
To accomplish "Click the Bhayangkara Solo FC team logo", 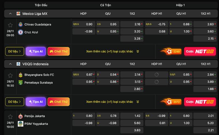I will pyautogui.click(x=20, y=75).
